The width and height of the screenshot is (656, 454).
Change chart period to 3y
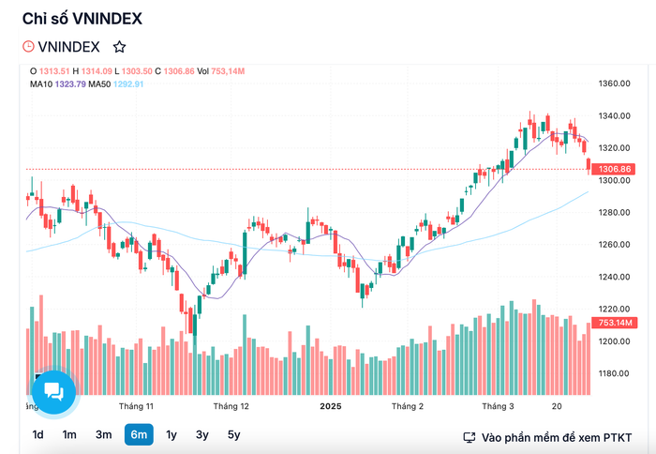[x=202, y=434]
